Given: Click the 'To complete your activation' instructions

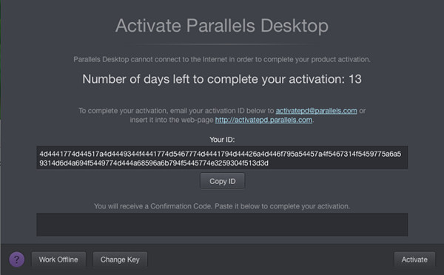Looking at the screenshot, I should tap(222, 115).
